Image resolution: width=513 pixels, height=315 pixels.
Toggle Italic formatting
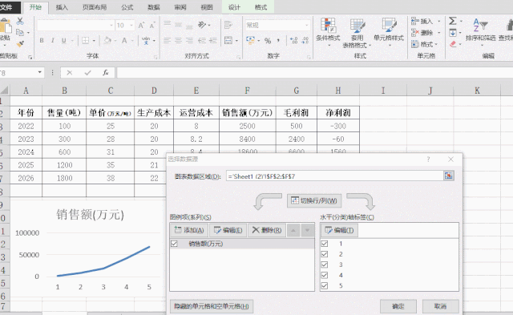coord(53,41)
